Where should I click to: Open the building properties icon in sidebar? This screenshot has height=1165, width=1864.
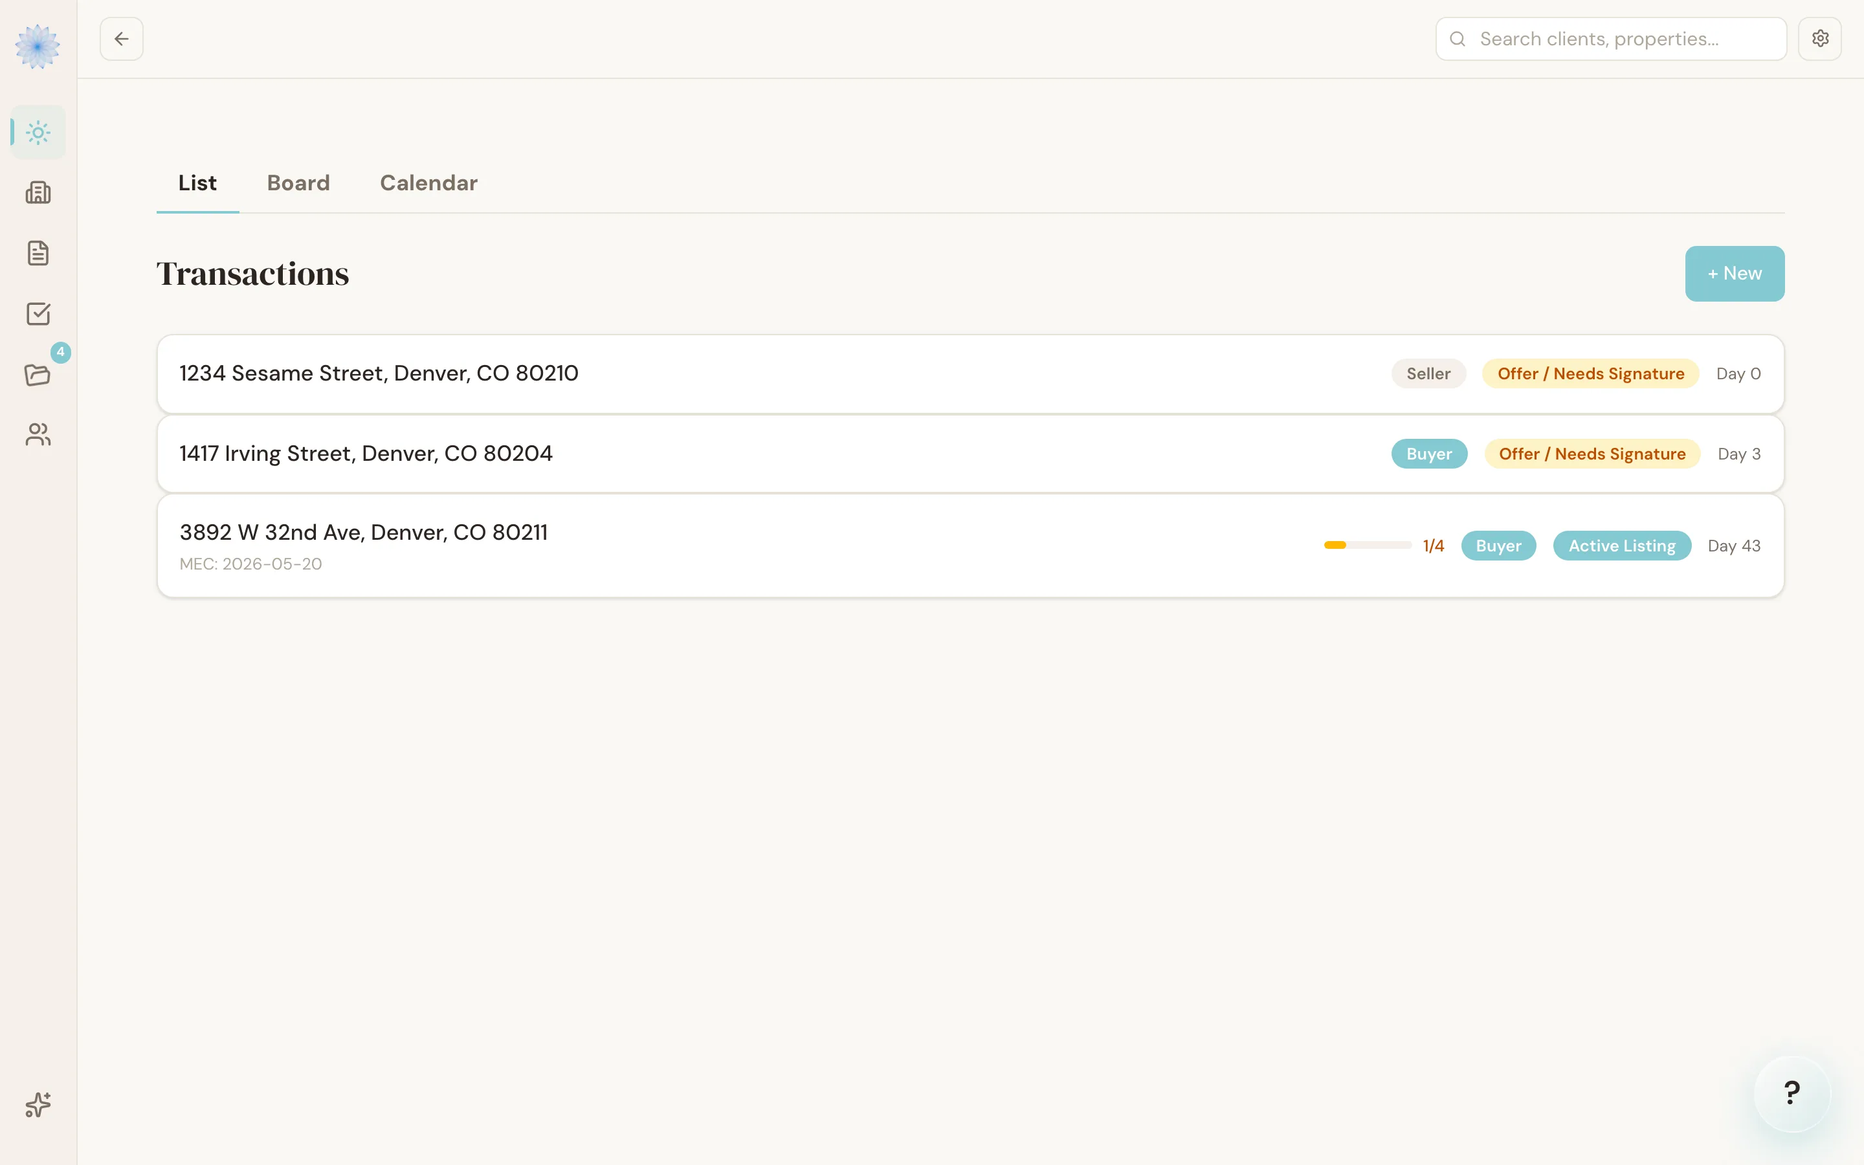38,193
